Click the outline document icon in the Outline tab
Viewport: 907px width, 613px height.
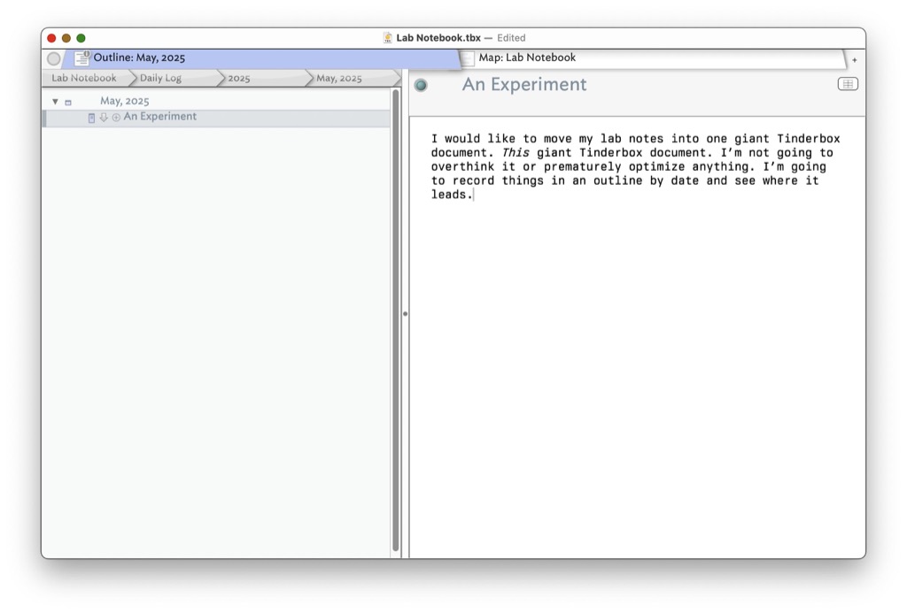[x=82, y=57]
